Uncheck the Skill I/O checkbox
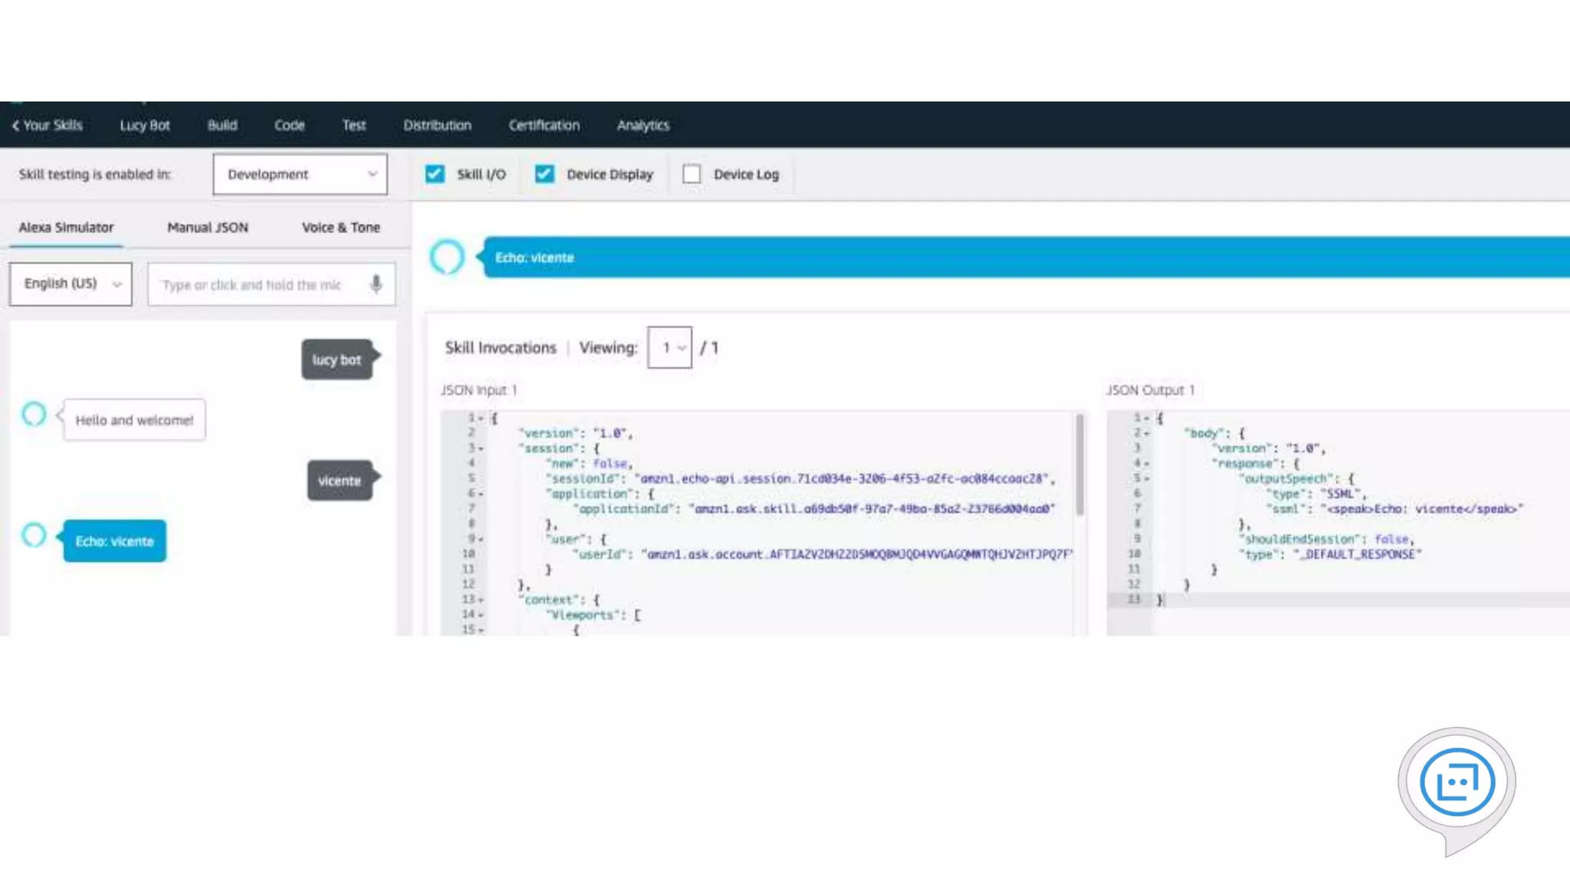The height and width of the screenshot is (883, 1570). (x=435, y=174)
